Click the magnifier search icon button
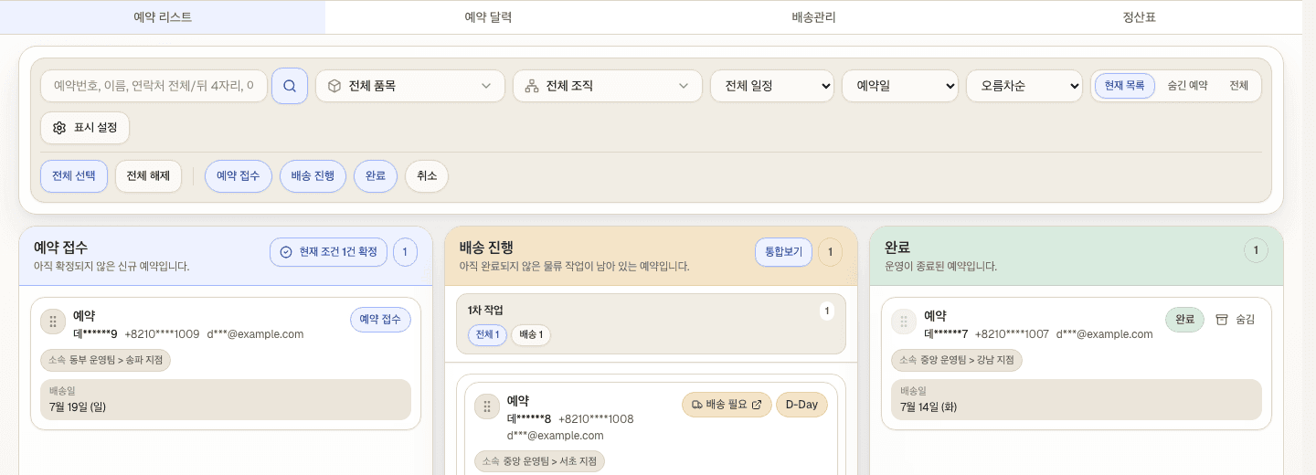Image resolution: width=1316 pixels, height=475 pixels. 290,86
